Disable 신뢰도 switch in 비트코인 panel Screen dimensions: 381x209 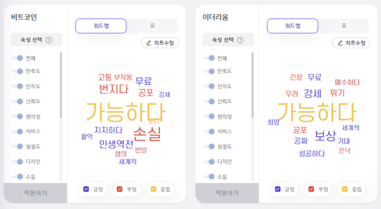click(17, 102)
